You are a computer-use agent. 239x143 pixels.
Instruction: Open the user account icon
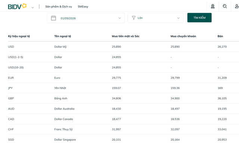(237, 6)
